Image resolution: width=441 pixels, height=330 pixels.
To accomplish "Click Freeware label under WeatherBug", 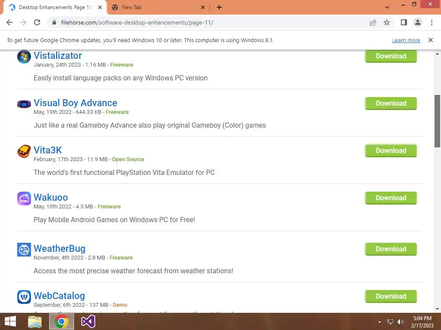I will coord(121,258).
